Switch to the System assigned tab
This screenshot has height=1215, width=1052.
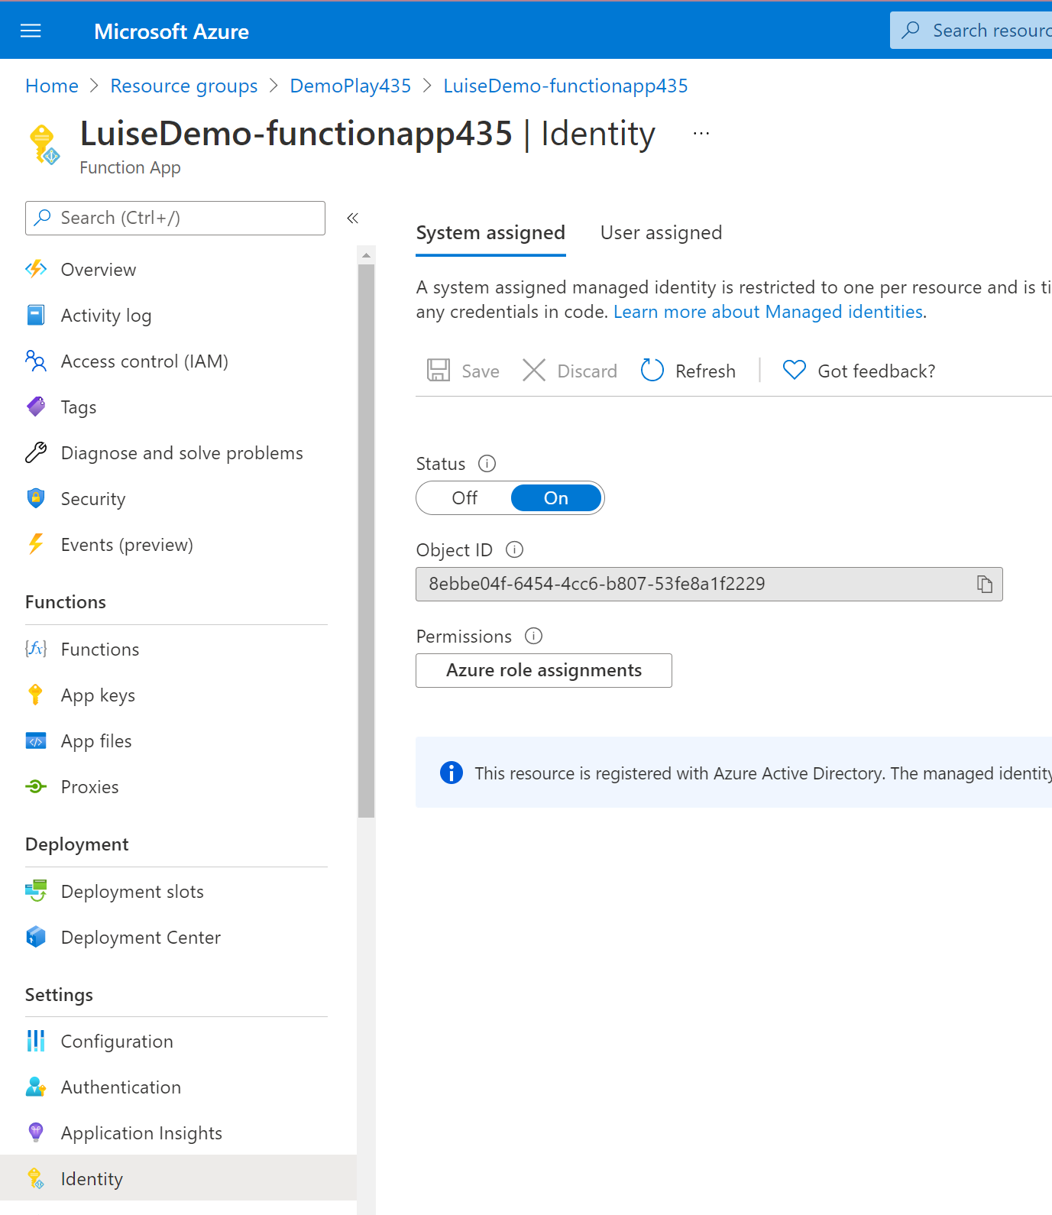[490, 233]
